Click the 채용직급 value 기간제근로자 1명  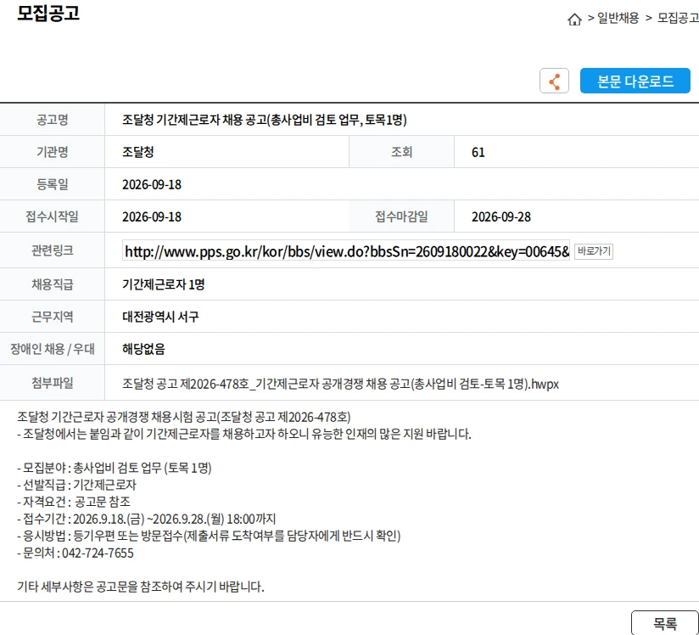[x=163, y=284]
